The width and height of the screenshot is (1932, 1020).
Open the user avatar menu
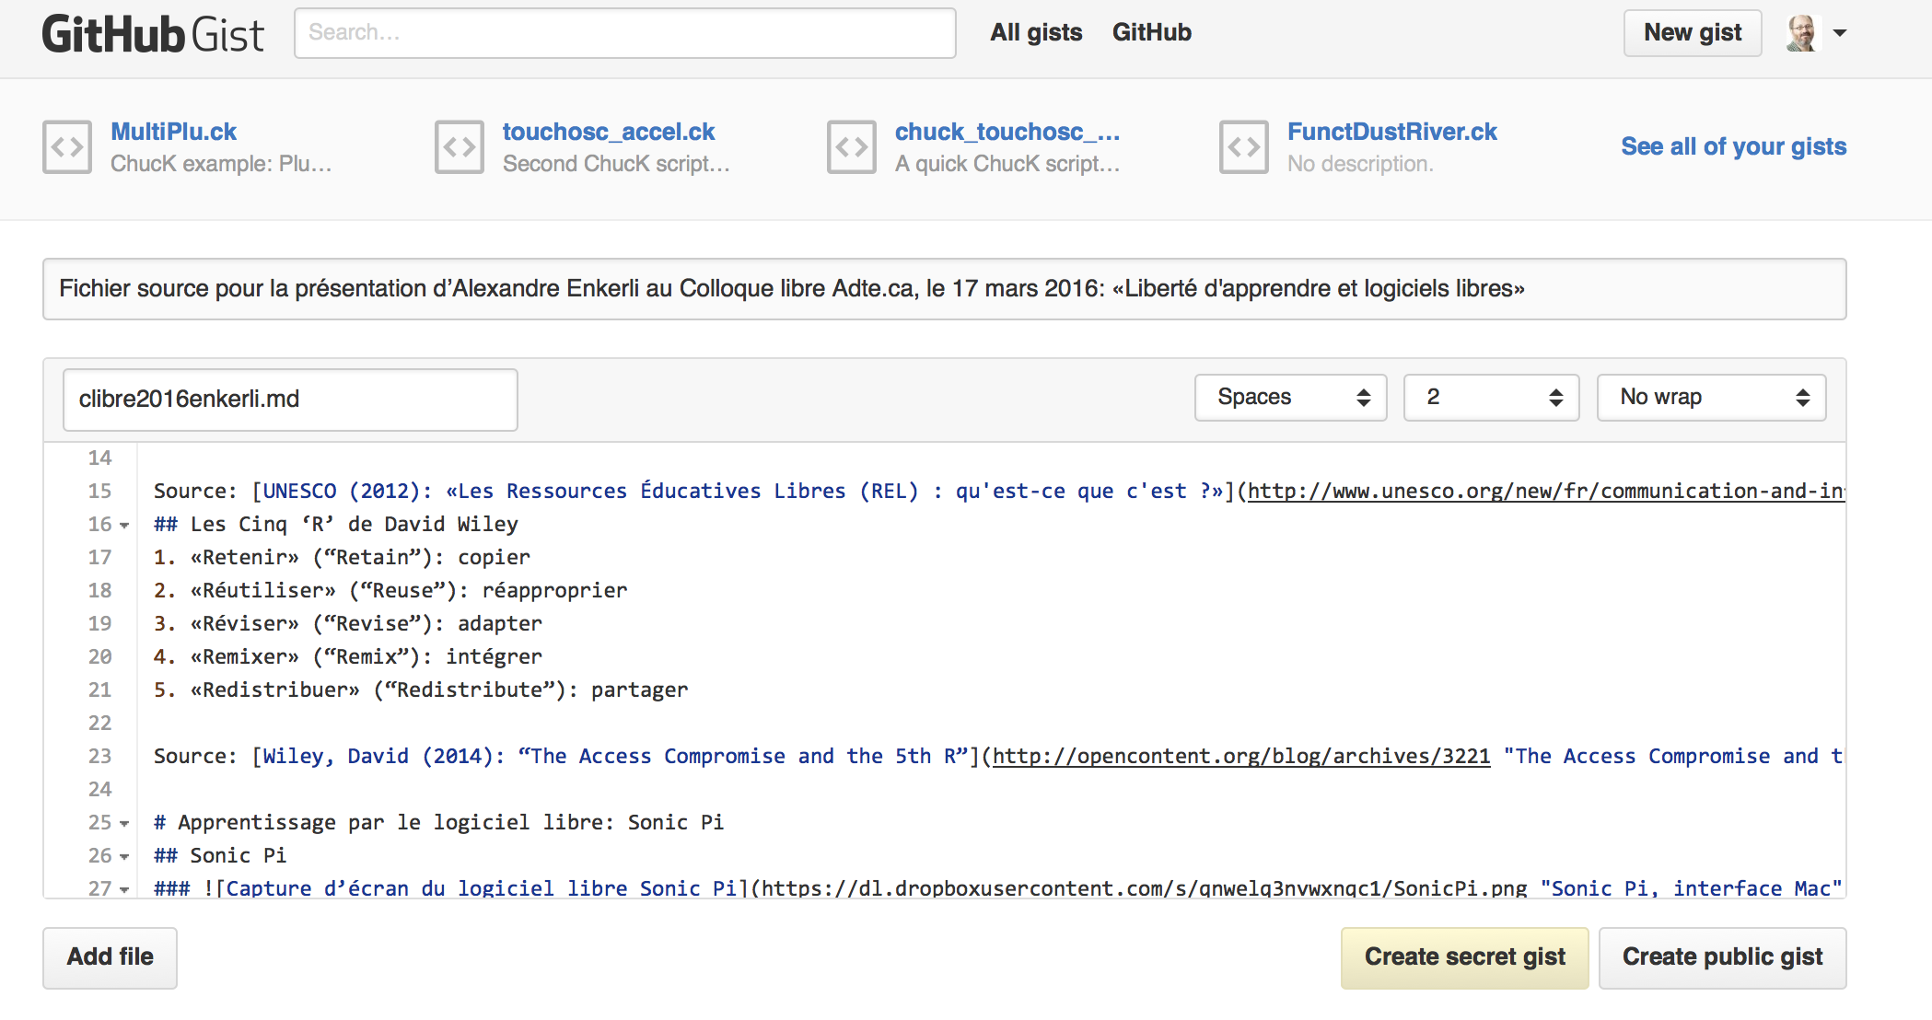pos(1802,33)
